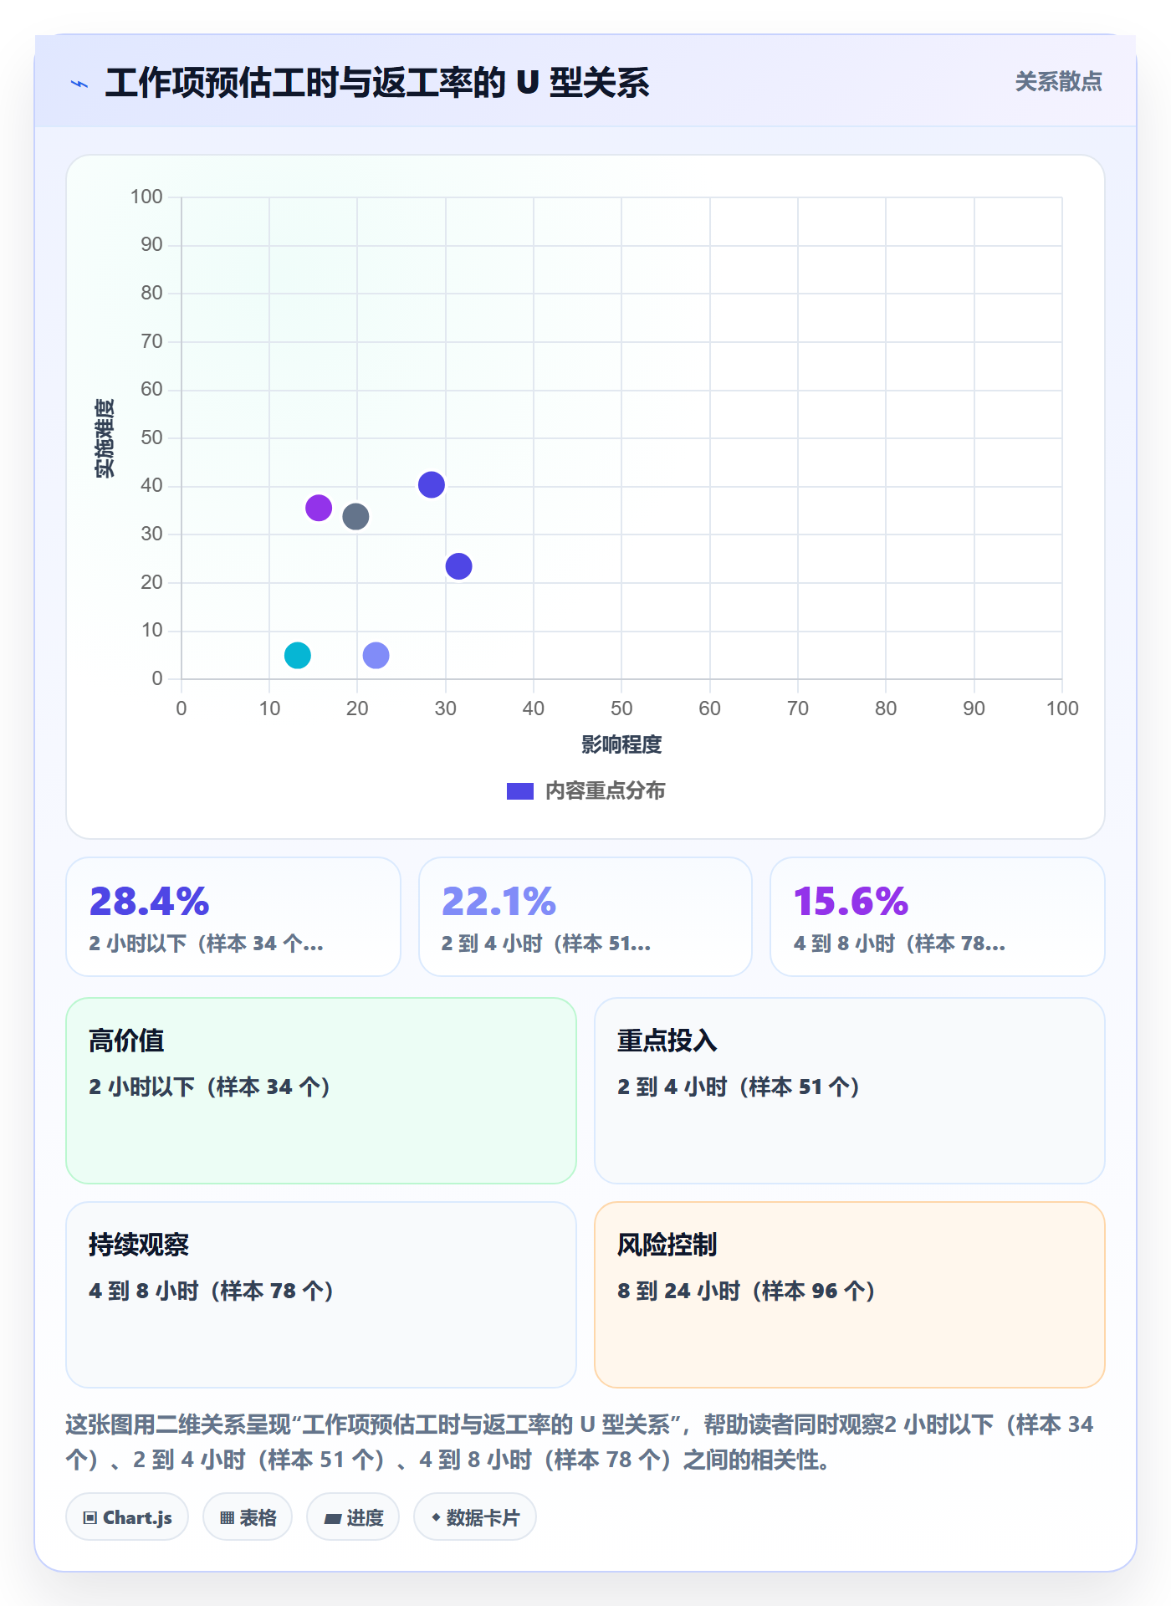The image size is (1171, 1606).
Task: Select the indigo scatter point near y 23
Action: (x=459, y=566)
